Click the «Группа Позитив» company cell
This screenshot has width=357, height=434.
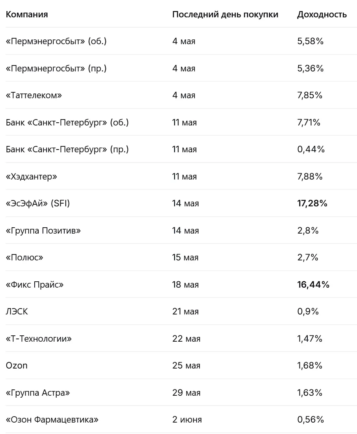tap(43, 230)
